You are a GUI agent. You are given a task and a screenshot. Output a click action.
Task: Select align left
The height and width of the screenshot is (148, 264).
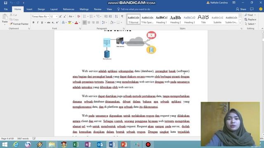pyautogui.click(x=85, y=22)
